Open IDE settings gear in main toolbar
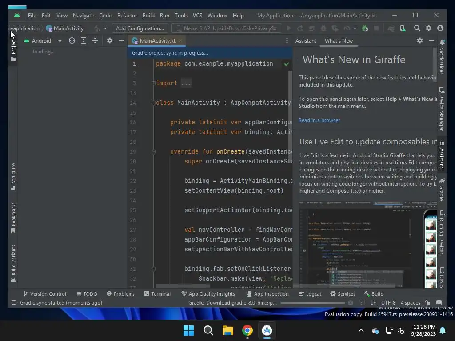This screenshot has width=455, height=341. tap(429, 28)
